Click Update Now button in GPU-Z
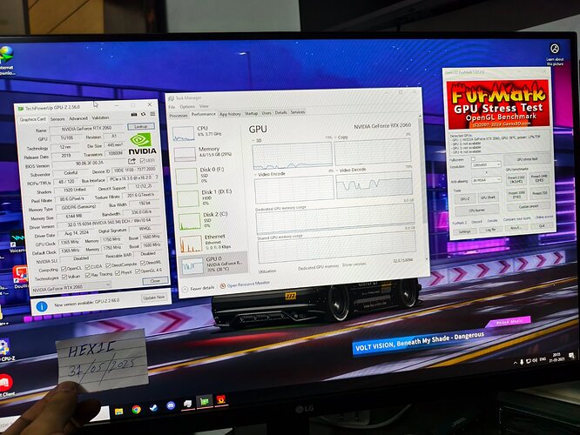The width and height of the screenshot is (580, 435). coord(154,298)
